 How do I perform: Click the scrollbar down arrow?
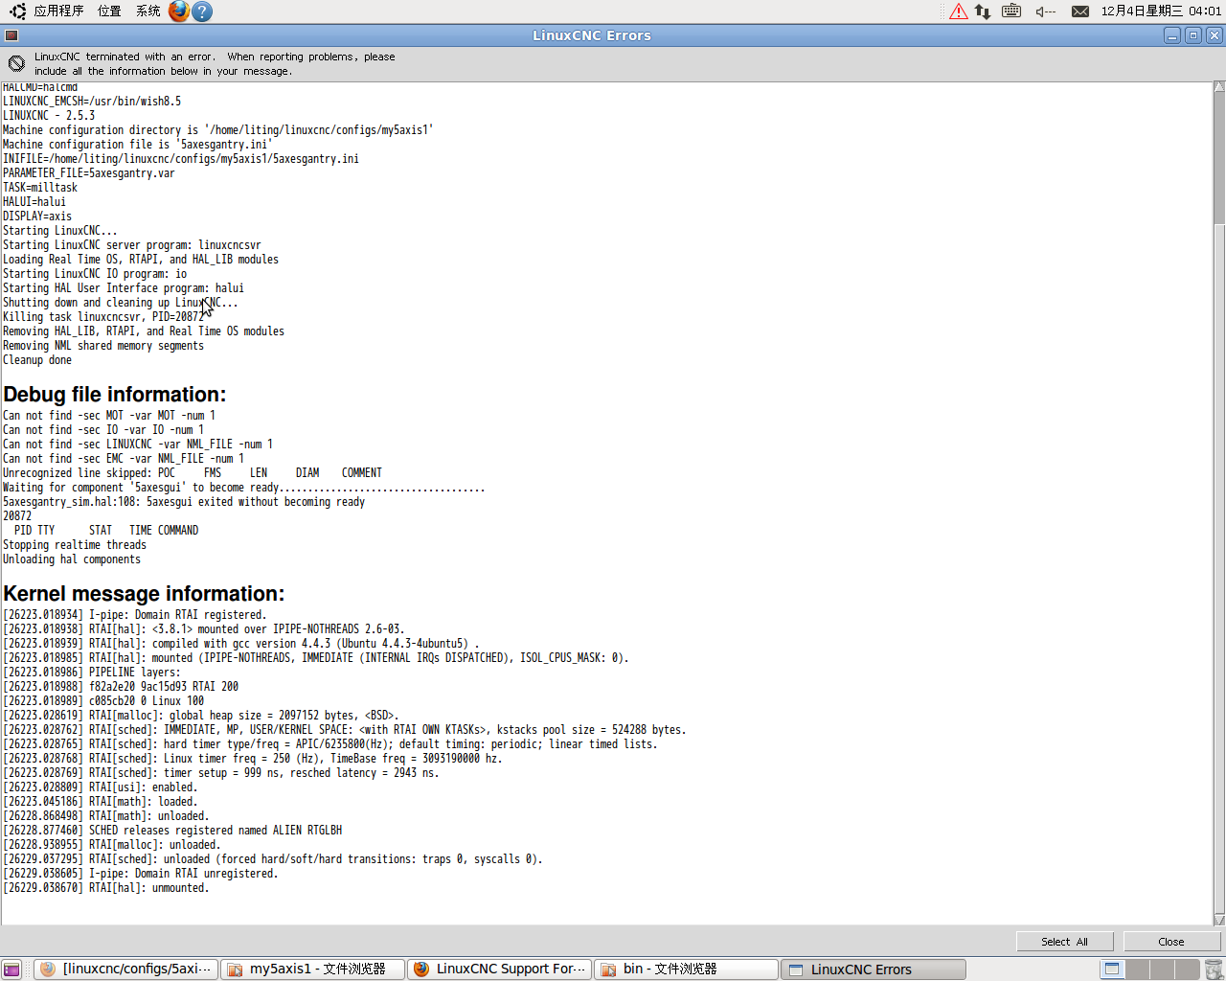(x=1219, y=920)
